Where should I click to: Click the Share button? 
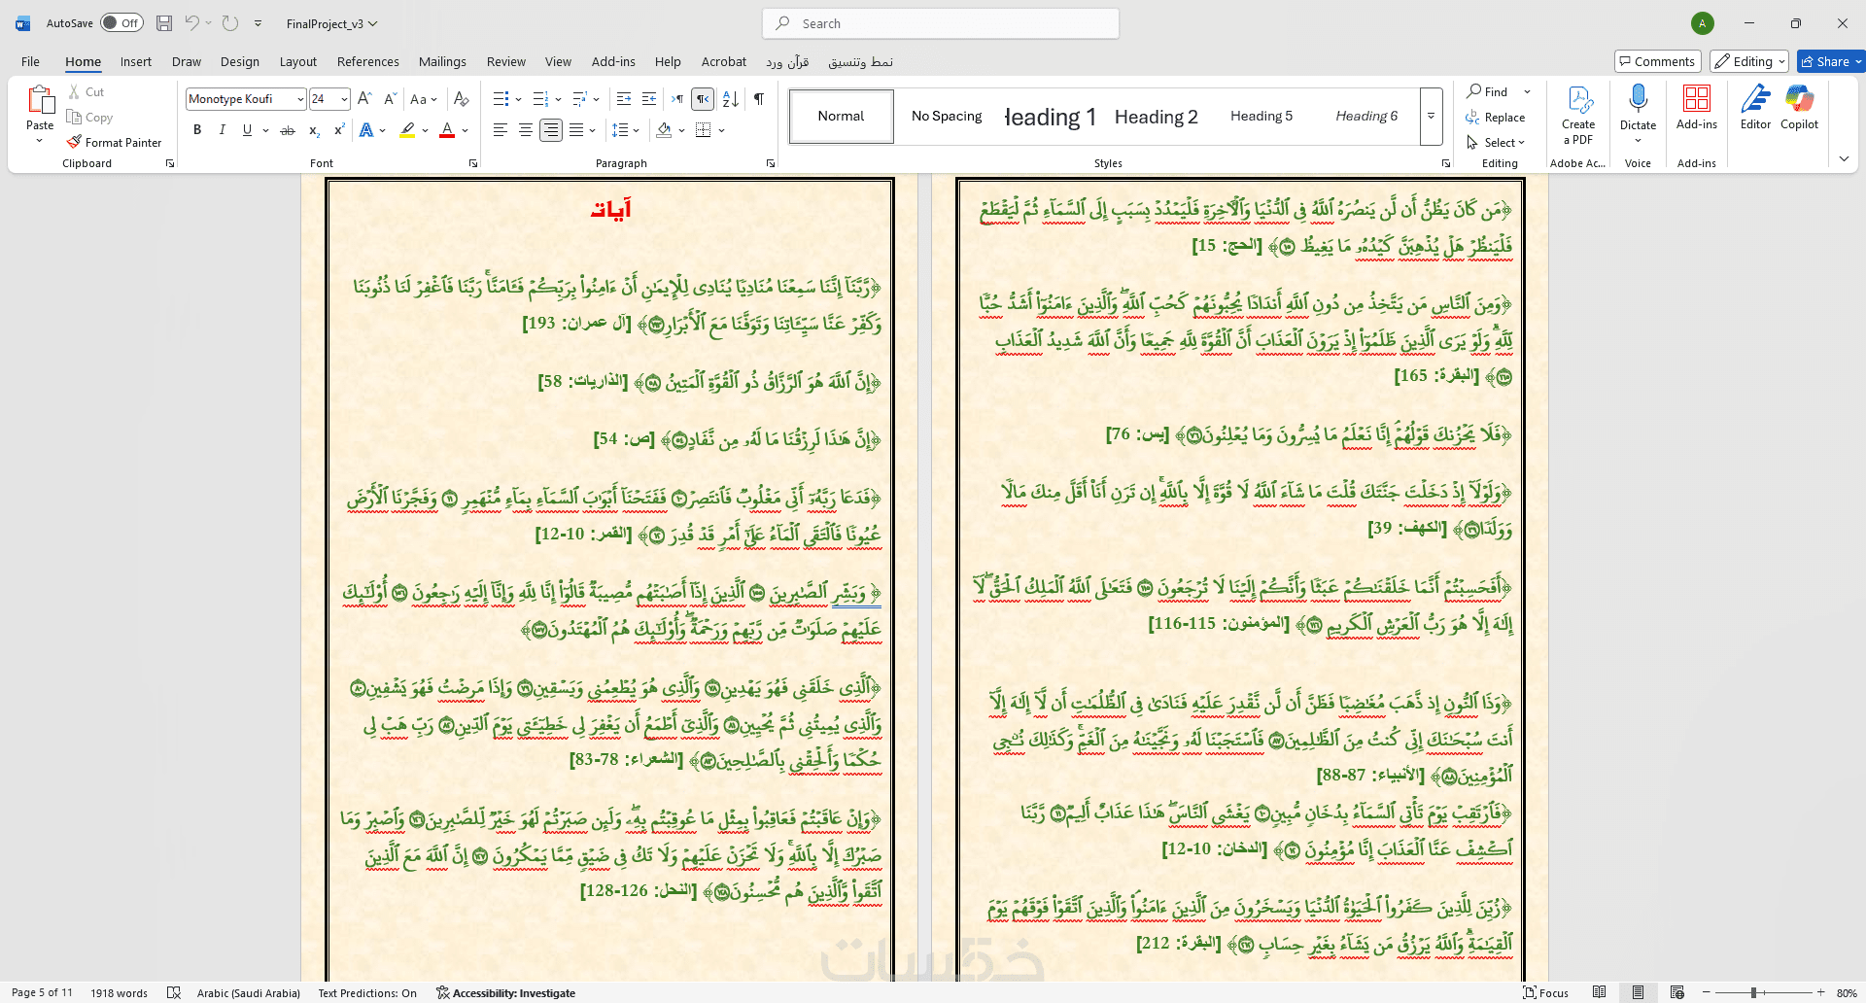[x=1825, y=61]
